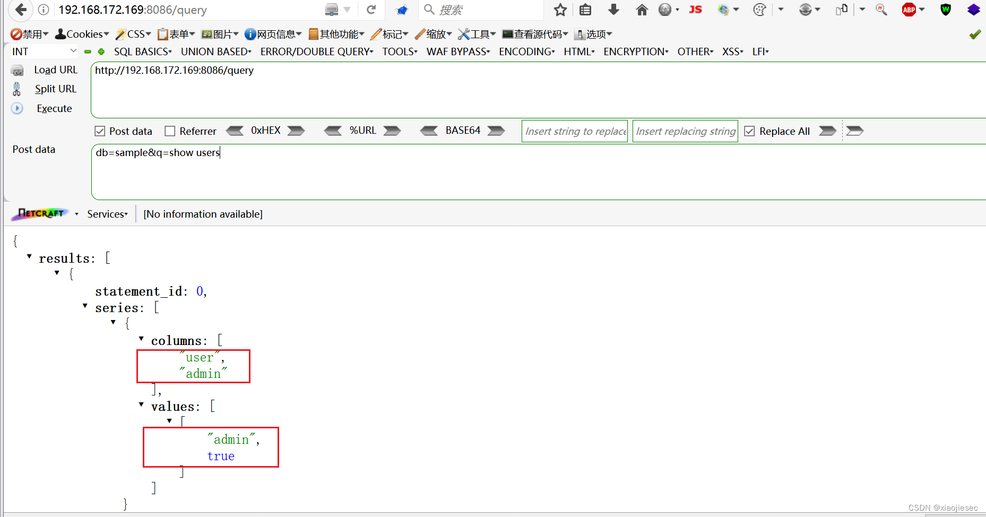Uncheck the Replace All checkbox
The height and width of the screenshot is (517, 986).
749,131
